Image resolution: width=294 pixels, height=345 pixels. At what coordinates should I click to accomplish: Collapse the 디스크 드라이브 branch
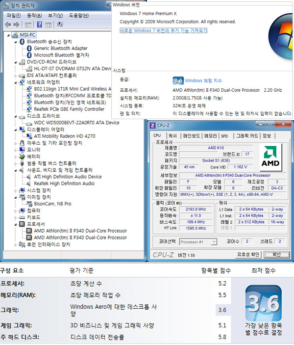coord(16,116)
